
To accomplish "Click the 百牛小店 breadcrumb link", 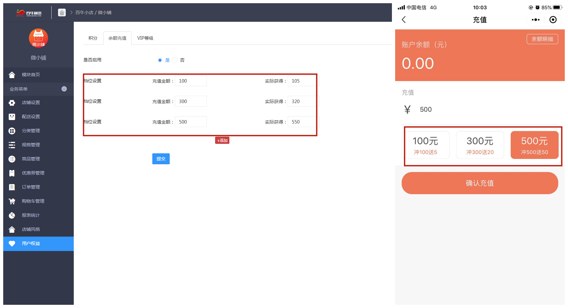I will pyautogui.click(x=84, y=12).
